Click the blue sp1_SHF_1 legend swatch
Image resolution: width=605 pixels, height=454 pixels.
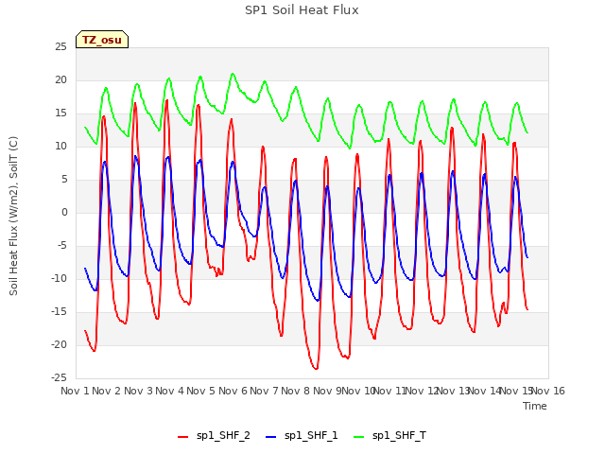tap(271, 437)
